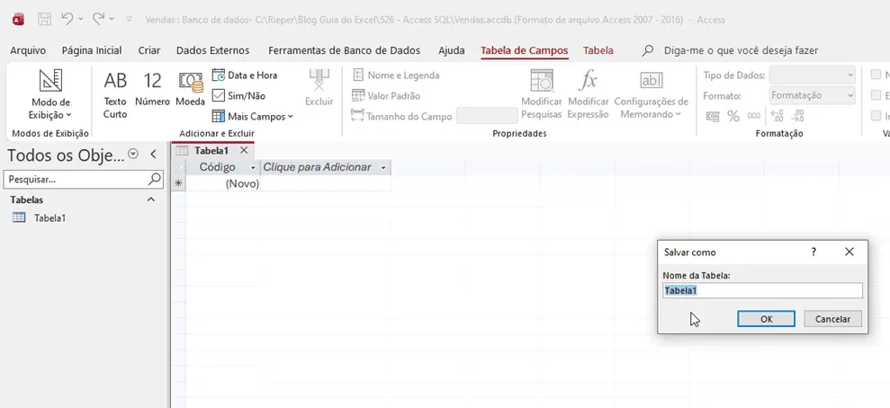The height and width of the screenshot is (408, 890).
Task: Open the Tipo de Dados dropdown
Action: point(813,75)
